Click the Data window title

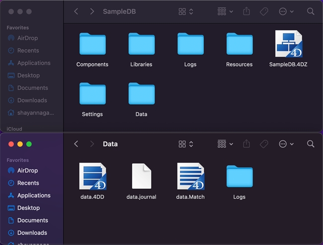(110, 144)
